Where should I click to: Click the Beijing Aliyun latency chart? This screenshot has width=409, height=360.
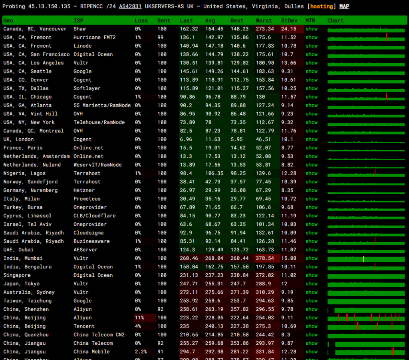[x=366, y=318]
